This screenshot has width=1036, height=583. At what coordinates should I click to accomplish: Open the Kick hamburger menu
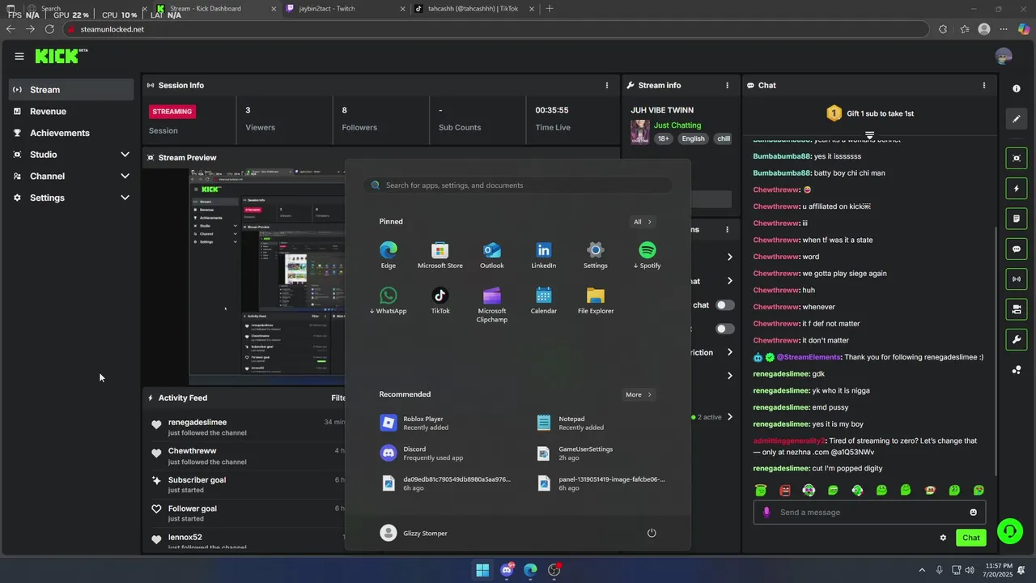point(19,56)
